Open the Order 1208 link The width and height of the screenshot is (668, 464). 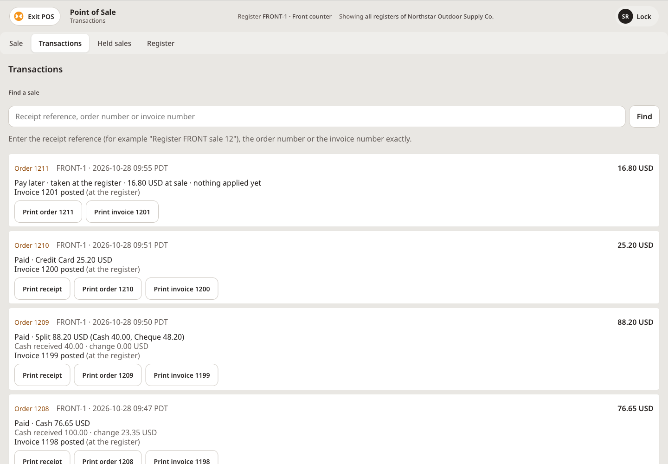click(32, 409)
